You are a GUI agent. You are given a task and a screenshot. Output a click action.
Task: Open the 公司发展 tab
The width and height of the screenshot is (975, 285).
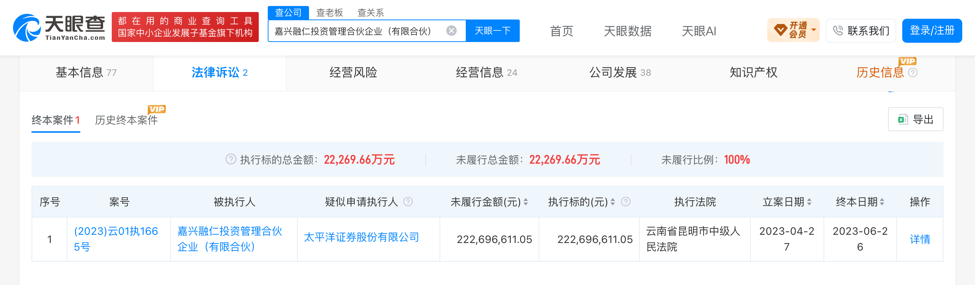[620, 73]
